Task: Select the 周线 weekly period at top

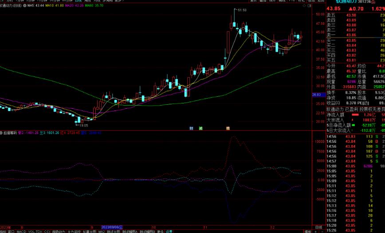Action: tap(88, 1)
